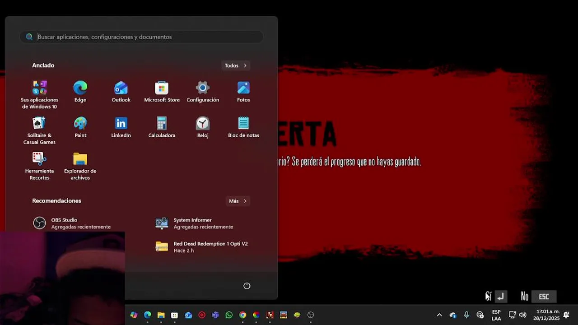Open Microsoft Teams taskbar icon
Image resolution: width=578 pixels, height=325 pixels.
[215, 315]
